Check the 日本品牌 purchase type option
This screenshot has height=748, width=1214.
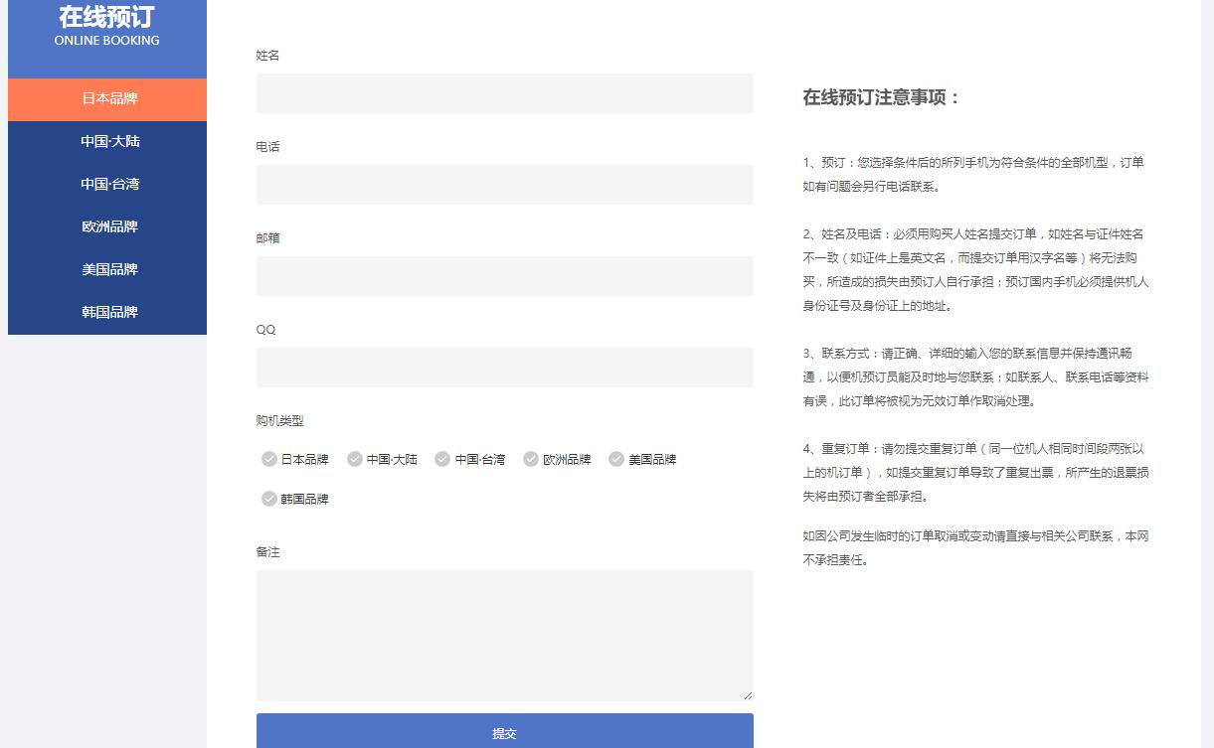(269, 459)
